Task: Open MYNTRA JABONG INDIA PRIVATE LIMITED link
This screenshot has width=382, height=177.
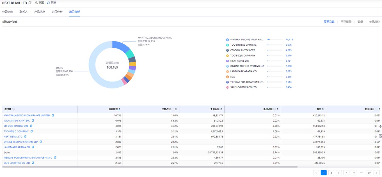Action: click(x=27, y=115)
